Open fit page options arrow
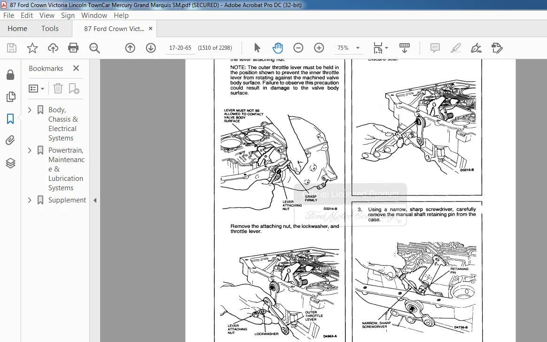Image resolution: width=547 pixels, height=342 pixels. click(x=387, y=48)
